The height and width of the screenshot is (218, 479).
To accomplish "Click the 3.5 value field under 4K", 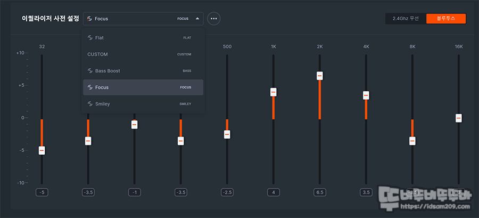I will [366, 192].
